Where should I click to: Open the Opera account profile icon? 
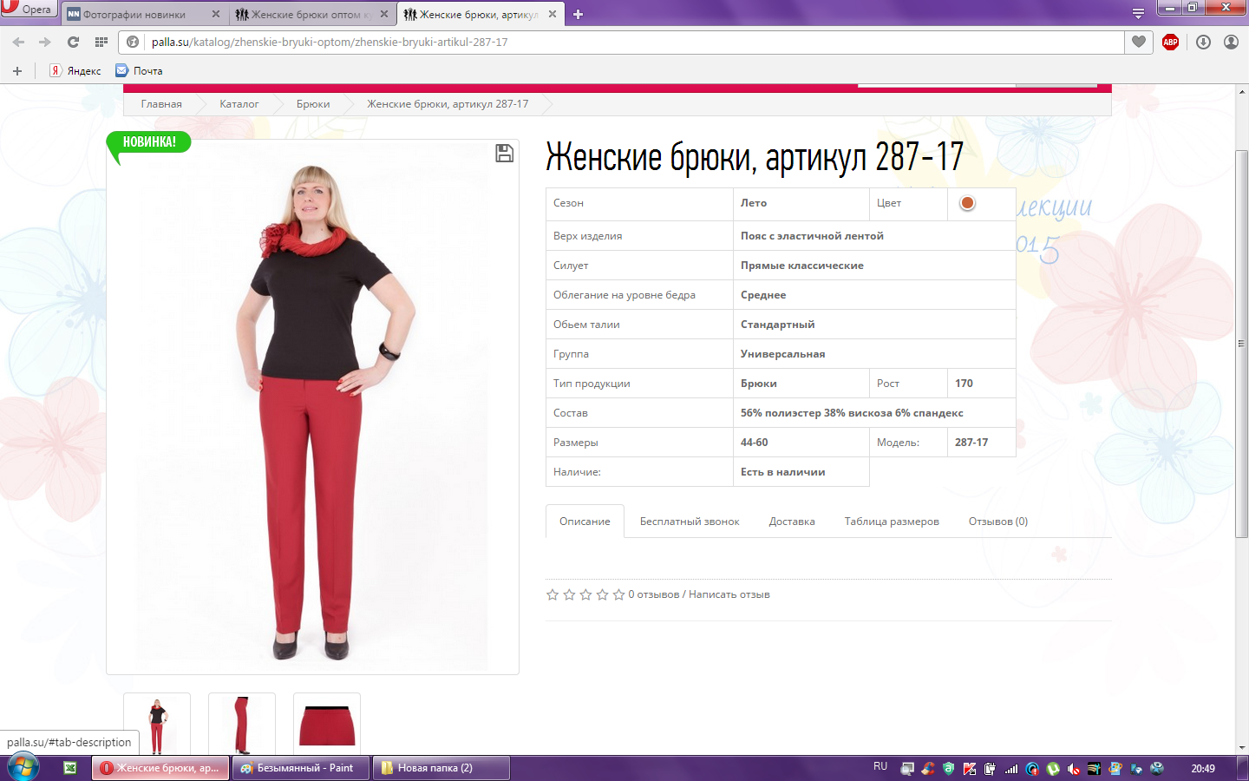pos(1231,42)
